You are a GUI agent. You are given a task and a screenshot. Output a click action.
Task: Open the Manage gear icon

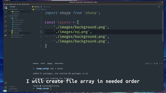[x=6, y=87]
